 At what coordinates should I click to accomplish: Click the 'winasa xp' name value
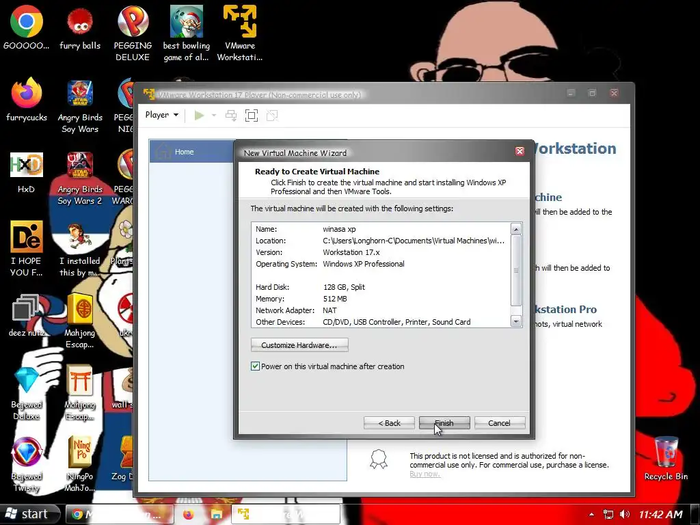pos(339,229)
